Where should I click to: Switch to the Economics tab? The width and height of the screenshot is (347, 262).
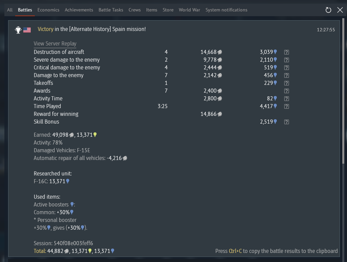(x=48, y=10)
